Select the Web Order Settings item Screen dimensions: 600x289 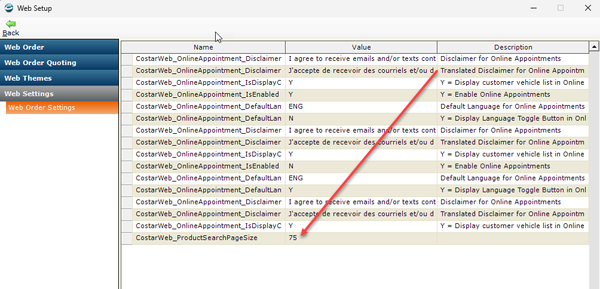(x=62, y=108)
